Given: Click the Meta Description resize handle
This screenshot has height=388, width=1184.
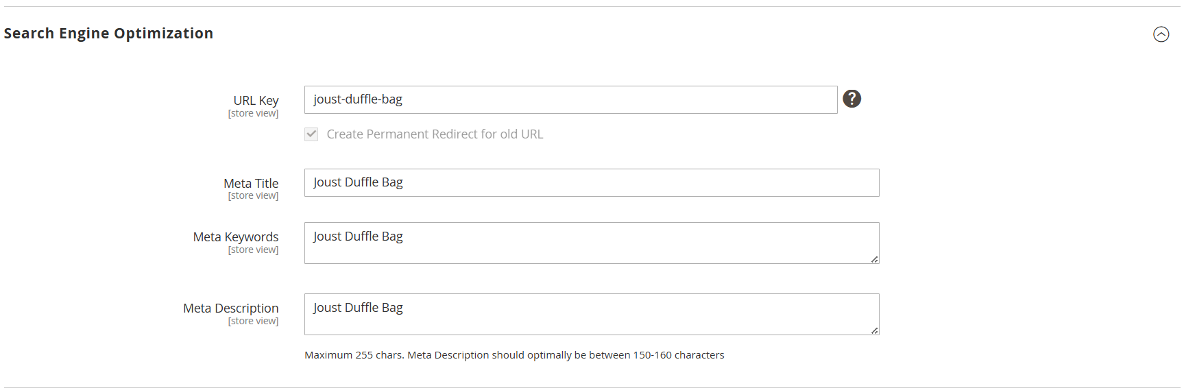Looking at the screenshot, I should 874,330.
